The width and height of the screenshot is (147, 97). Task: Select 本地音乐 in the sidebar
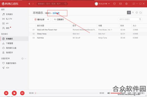click(14, 39)
